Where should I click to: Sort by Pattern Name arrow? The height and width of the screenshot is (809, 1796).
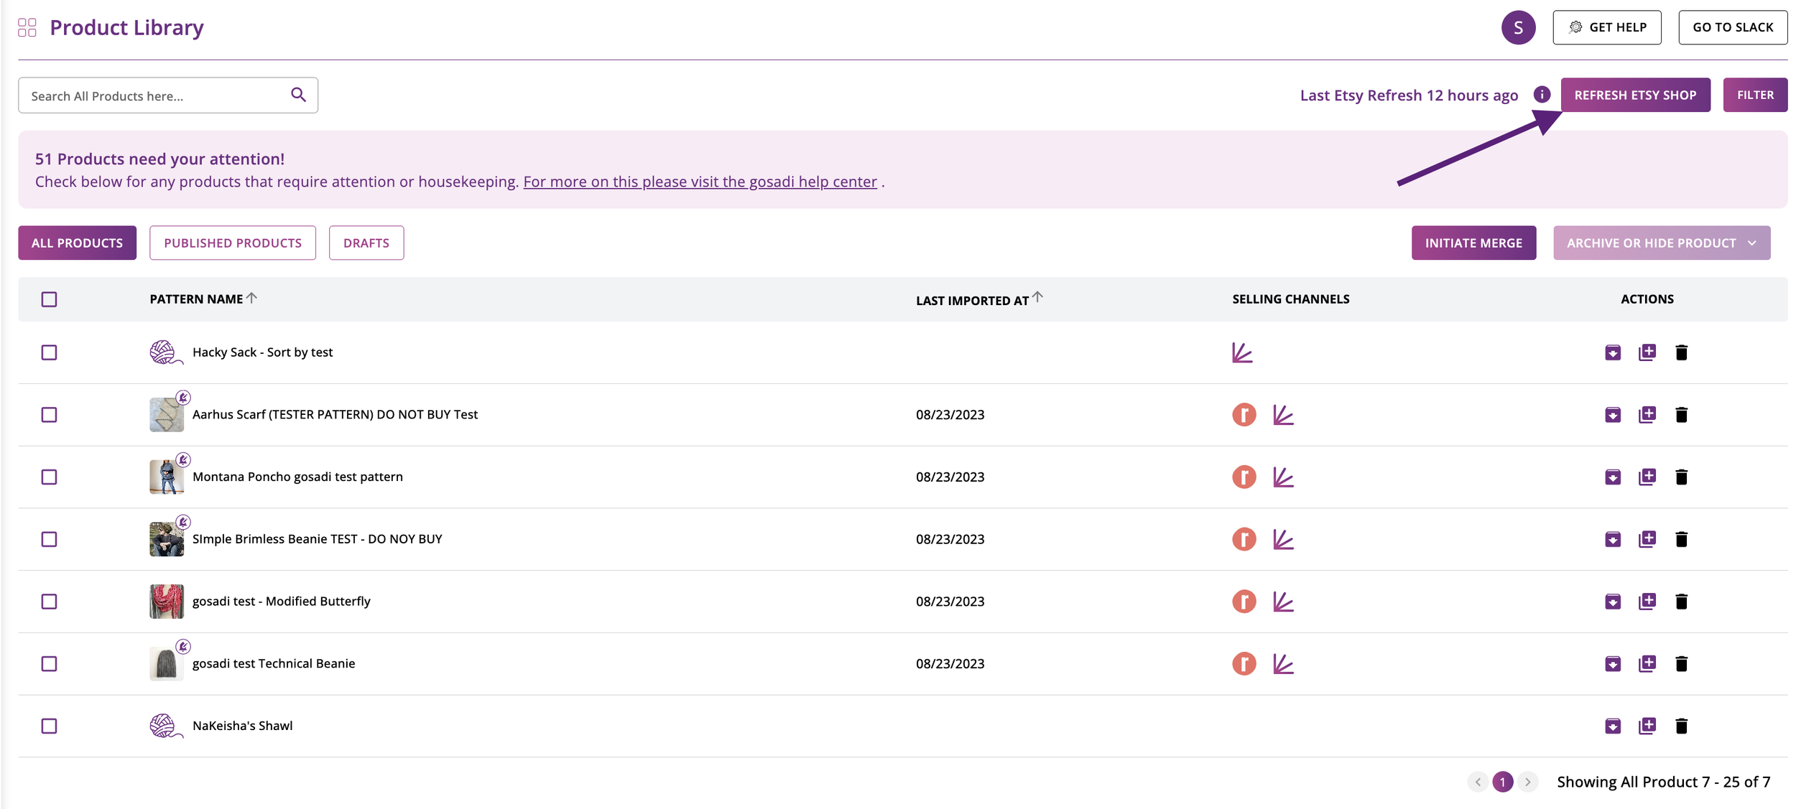pos(251,298)
